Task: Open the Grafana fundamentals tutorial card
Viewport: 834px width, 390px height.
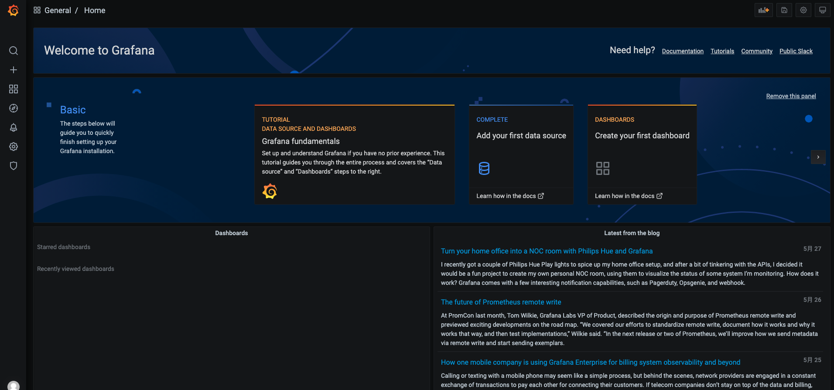Action: tap(355, 154)
